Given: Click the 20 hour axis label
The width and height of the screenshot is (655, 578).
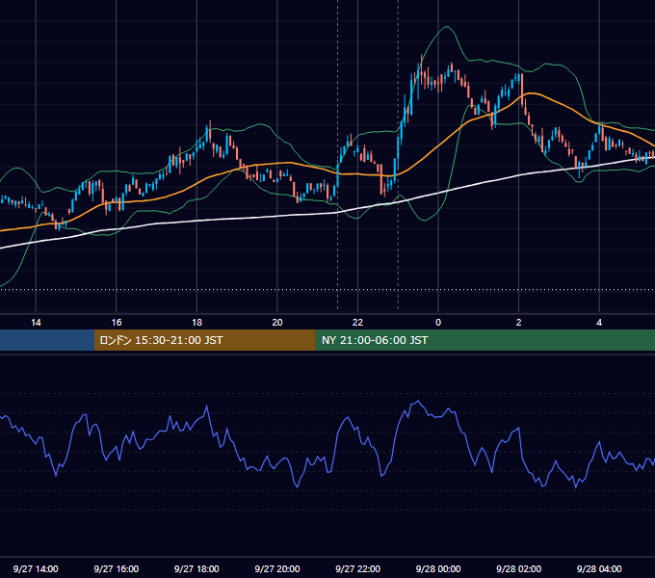Looking at the screenshot, I should pos(277,323).
